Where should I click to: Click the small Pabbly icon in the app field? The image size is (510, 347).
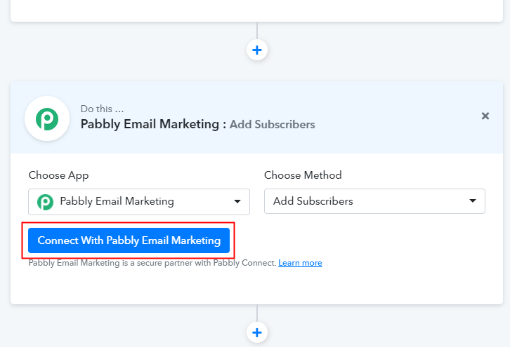click(45, 202)
